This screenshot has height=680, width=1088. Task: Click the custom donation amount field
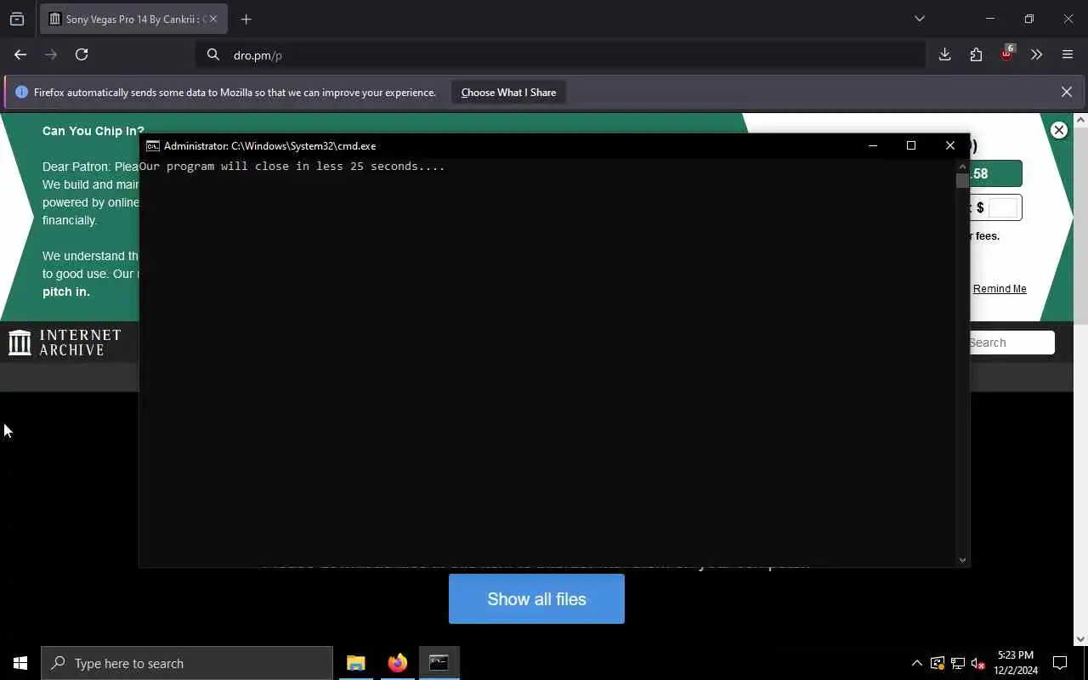pyautogui.click(x=1003, y=207)
